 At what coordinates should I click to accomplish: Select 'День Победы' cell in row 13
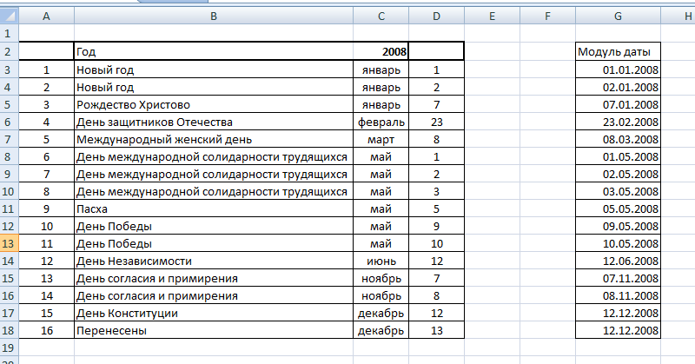point(214,243)
